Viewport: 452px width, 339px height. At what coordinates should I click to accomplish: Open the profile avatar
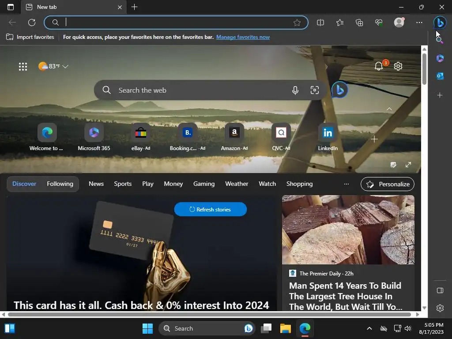pyautogui.click(x=399, y=23)
